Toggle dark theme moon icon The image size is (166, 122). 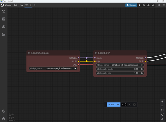(4, 111)
